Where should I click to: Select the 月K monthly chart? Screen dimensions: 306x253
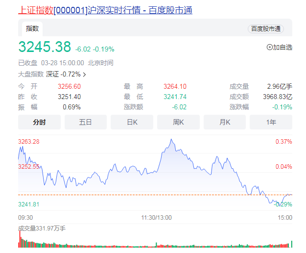point(224,122)
